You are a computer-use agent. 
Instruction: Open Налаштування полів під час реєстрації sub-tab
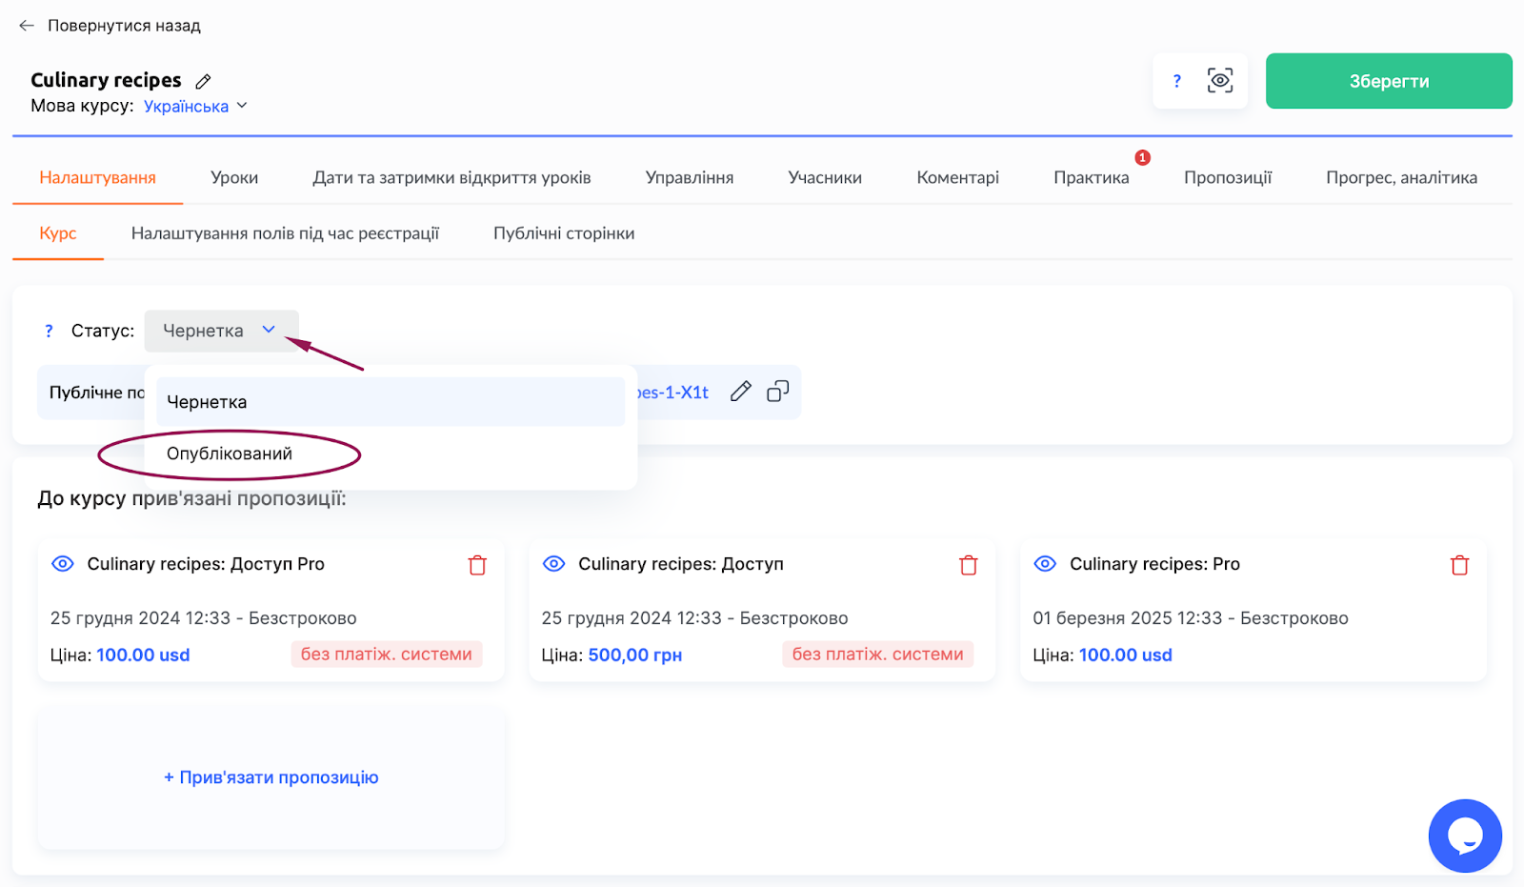pyautogui.click(x=285, y=233)
